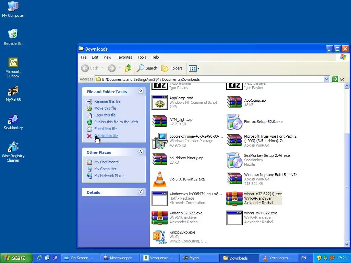Click the Search toolbar button
The image size is (351, 263).
click(x=147, y=68)
